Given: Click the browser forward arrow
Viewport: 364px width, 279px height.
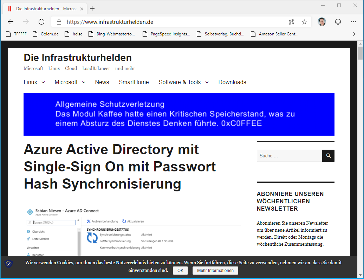Looking at the screenshot, I should [26, 22].
